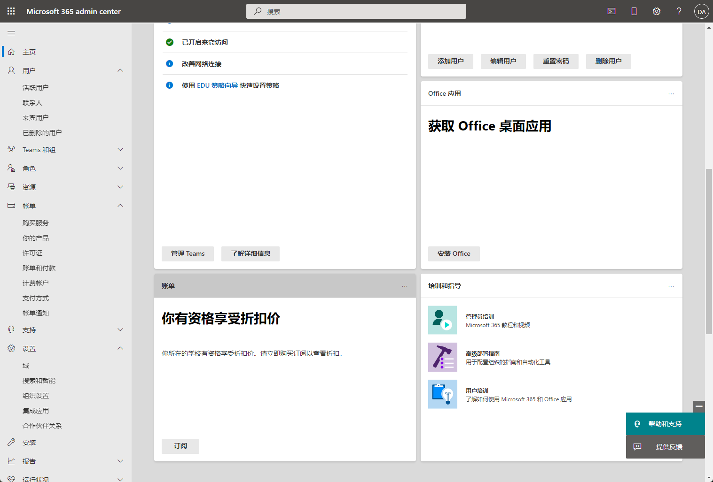
Task: Click the 管理员培训 training thumbnail icon
Action: click(442, 320)
